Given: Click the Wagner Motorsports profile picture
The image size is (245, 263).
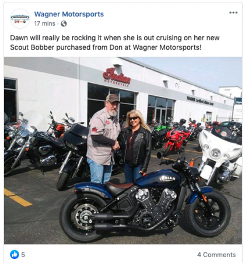Looking at the screenshot, I should tap(20, 19).
